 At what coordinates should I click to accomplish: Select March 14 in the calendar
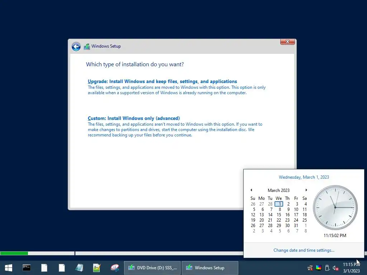coord(270,215)
